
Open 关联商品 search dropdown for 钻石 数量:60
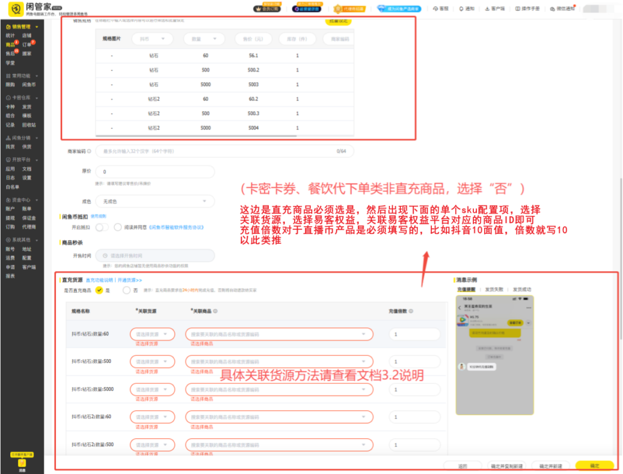coord(279,334)
